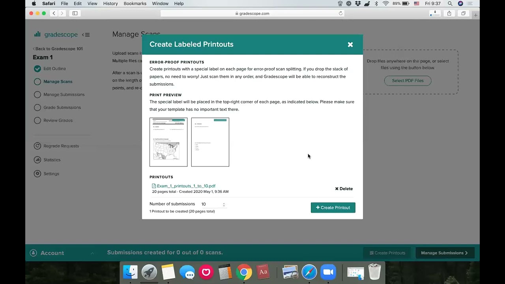Open the File menu
Screen dimensions: 505x284
[64, 4]
